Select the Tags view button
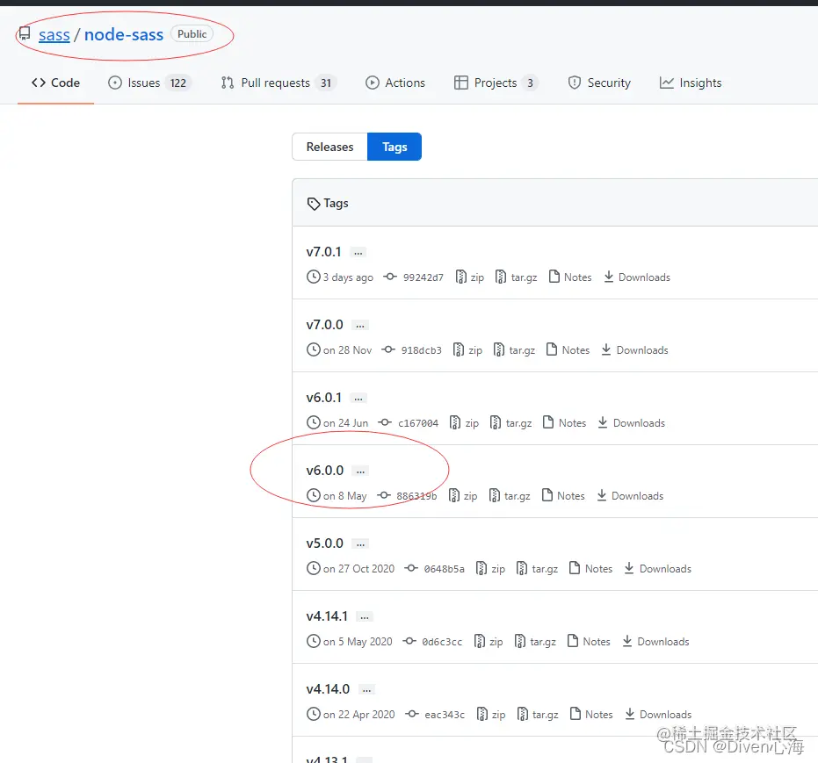 coord(395,147)
